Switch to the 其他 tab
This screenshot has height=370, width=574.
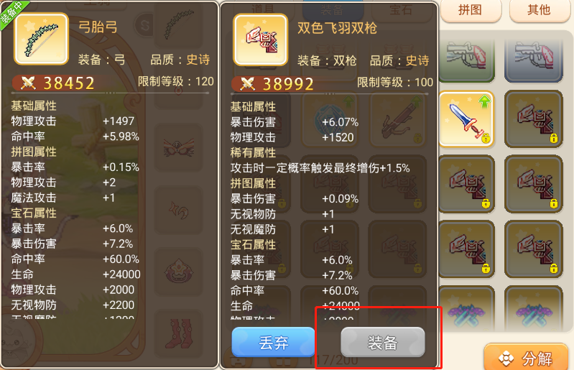click(x=540, y=10)
